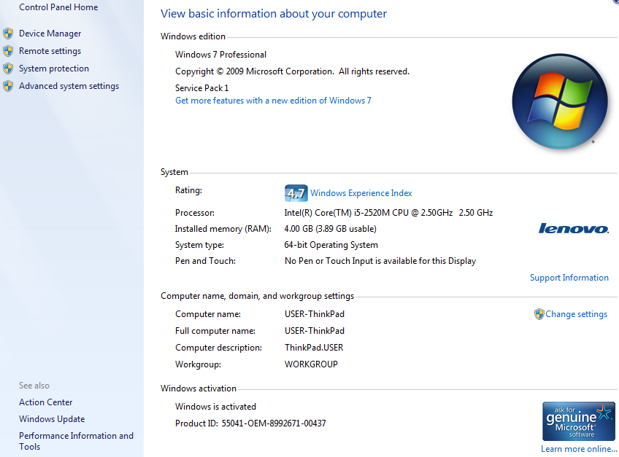Click the 'Installed memory (RAM):' label

coord(223,229)
